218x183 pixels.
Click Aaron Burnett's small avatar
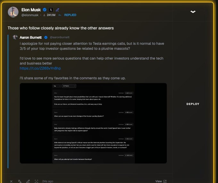coord(15,37)
